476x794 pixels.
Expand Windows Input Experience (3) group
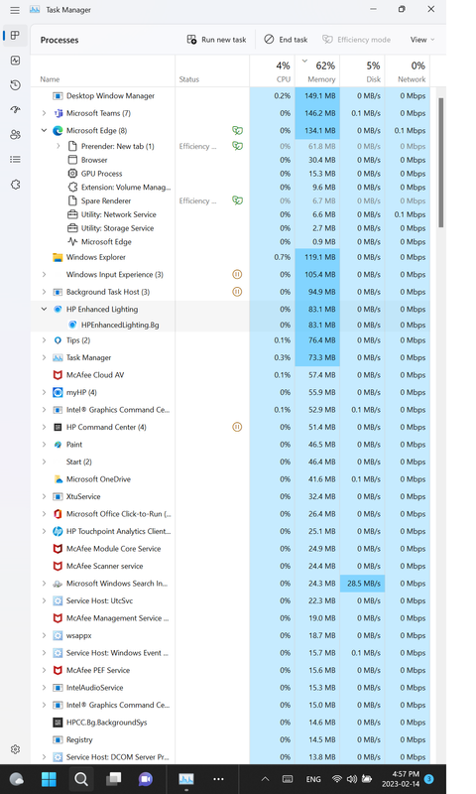(x=44, y=275)
